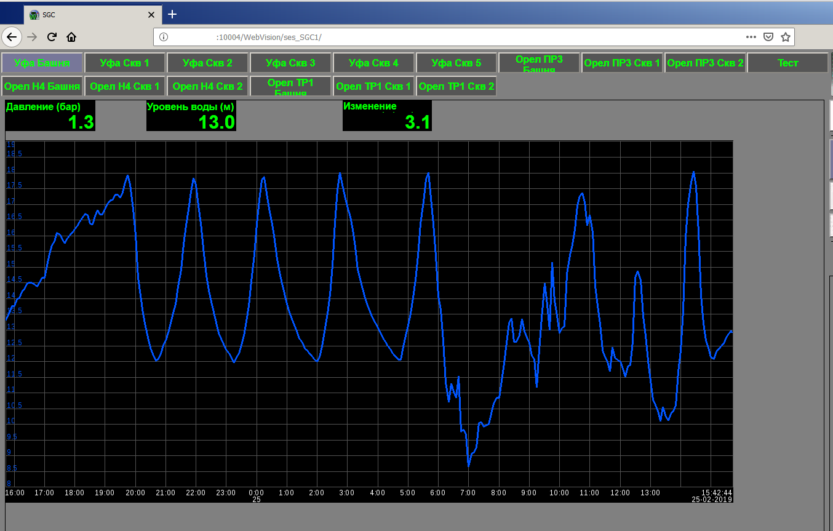The height and width of the screenshot is (531, 833).
Task: Show site information icon in address bar
Action: 164,37
